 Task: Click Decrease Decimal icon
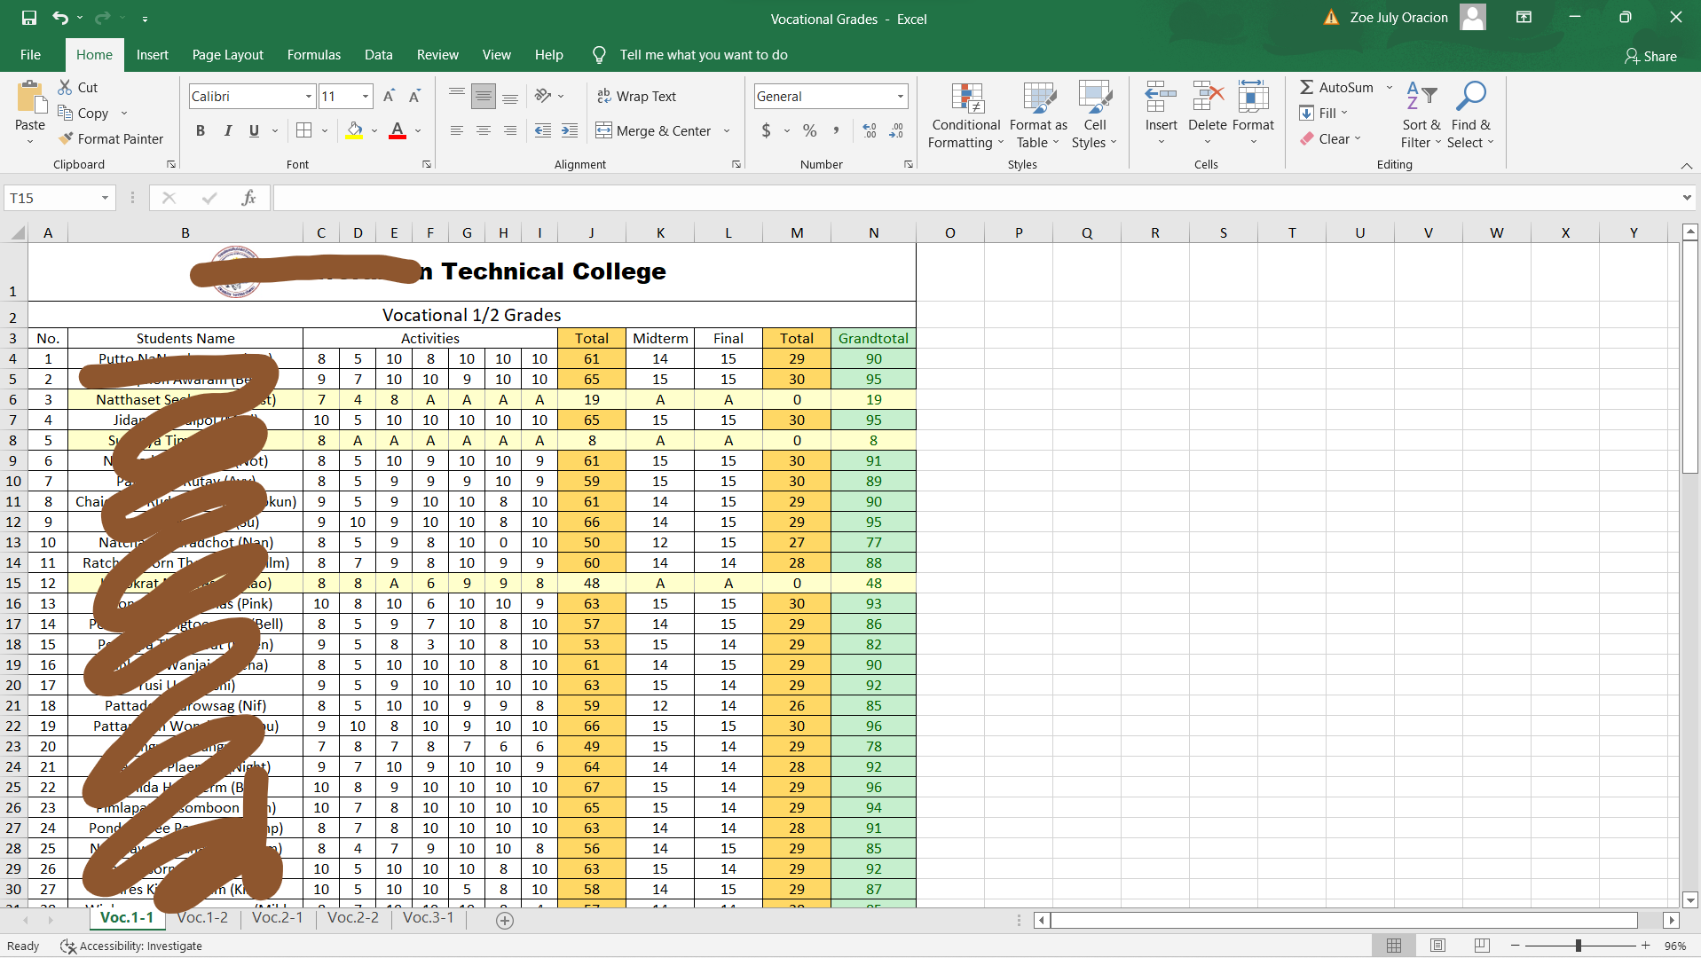pos(896,130)
